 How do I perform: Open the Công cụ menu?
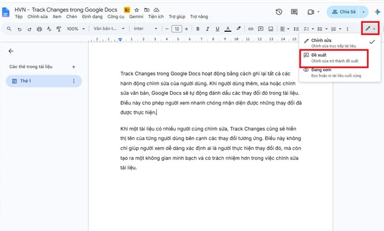click(x=116, y=16)
